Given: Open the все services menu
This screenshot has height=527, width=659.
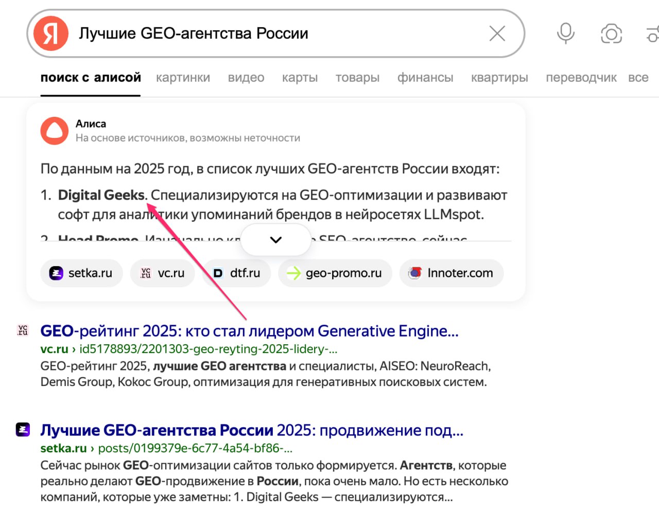Looking at the screenshot, I should point(638,78).
